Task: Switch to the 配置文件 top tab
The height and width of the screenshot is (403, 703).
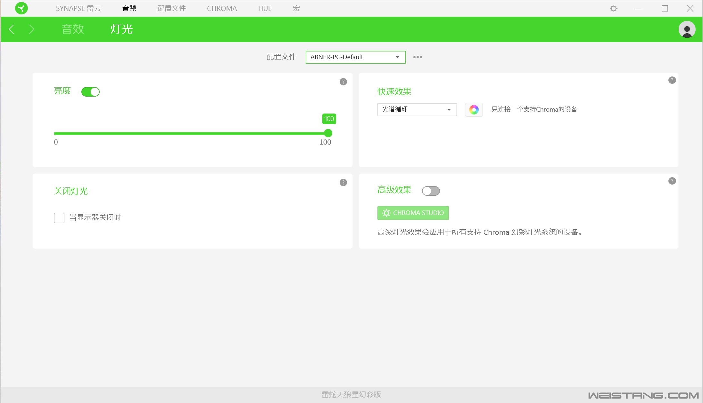Action: tap(172, 8)
